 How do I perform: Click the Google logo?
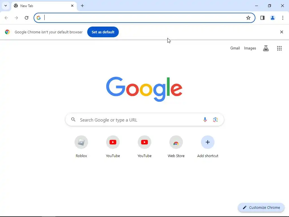pyautogui.click(x=144, y=89)
